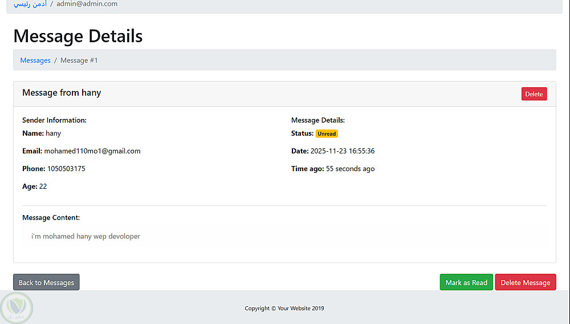The width and height of the screenshot is (570, 324).
Task: Click the admin@admin.com breadcrumb text
Action: tap(87, 4)
